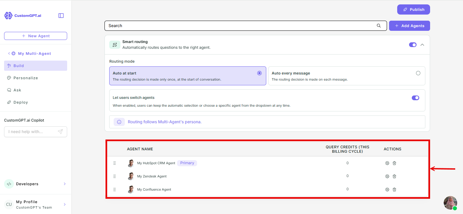This screenshot has height=214, width=463.
Task: Click the Add Agents button
Action: click(409, 26)
